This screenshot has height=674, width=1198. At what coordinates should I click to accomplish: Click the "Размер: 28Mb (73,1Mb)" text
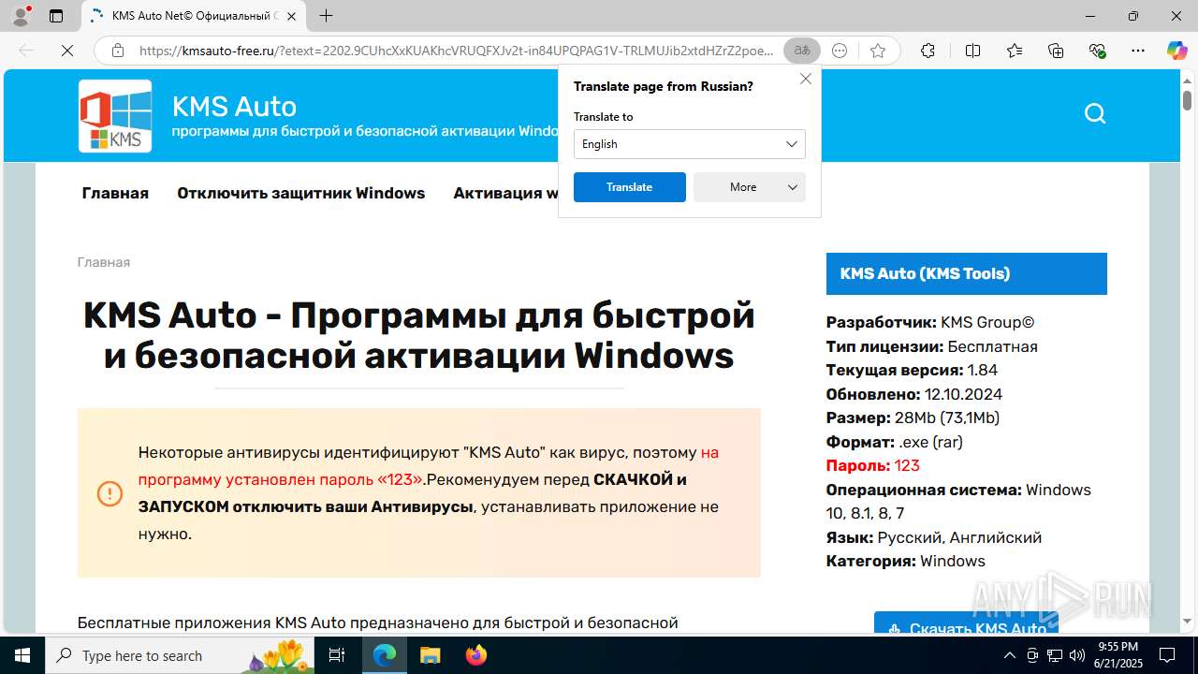point(913,418)
